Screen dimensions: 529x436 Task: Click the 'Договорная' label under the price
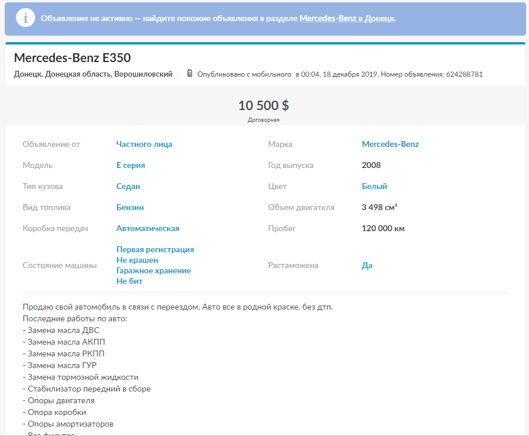point(264,120)
